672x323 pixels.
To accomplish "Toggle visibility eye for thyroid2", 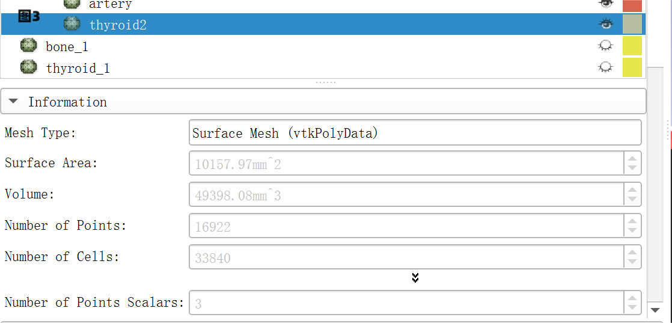I will [606, 24].
